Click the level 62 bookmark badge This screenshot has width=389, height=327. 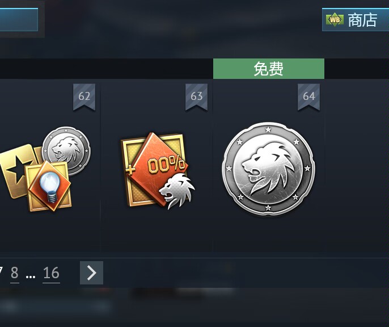(x=84, y=97)
